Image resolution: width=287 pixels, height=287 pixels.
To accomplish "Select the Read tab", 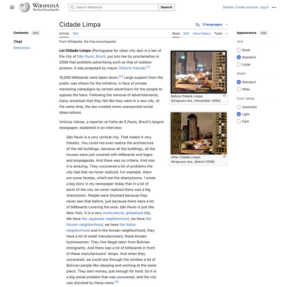I will tap(176, 34).
